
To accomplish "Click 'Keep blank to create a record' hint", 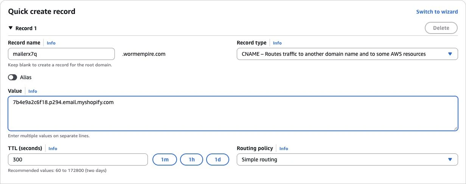I will point(60,65).
